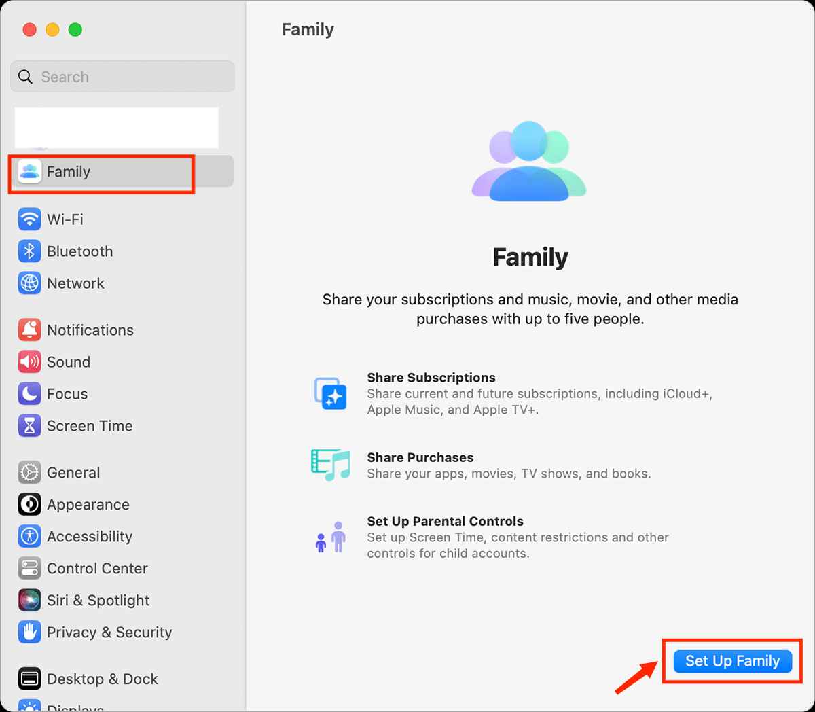Click the Family icon in the sidebar
The width and height of the screenshot is (815, 712).
click(x=29, y=172)
